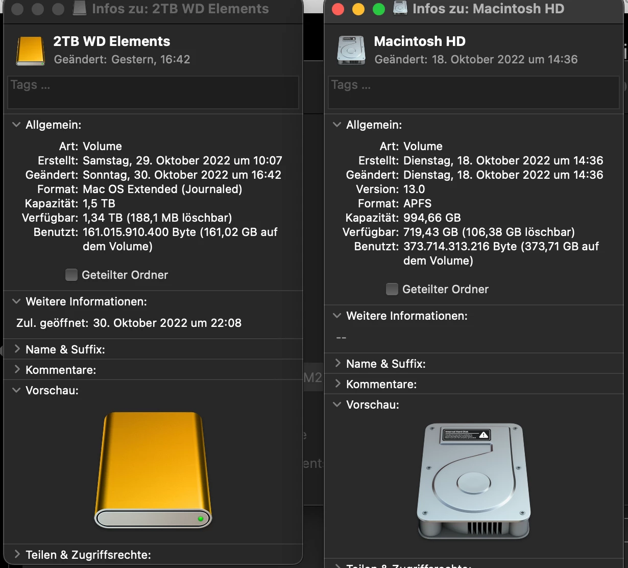628x568 pixels.
Task: Collapse Vorschau in WD Elements window
Action: 16,390
